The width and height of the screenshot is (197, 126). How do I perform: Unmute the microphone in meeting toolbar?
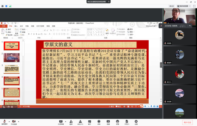[5, 122]
